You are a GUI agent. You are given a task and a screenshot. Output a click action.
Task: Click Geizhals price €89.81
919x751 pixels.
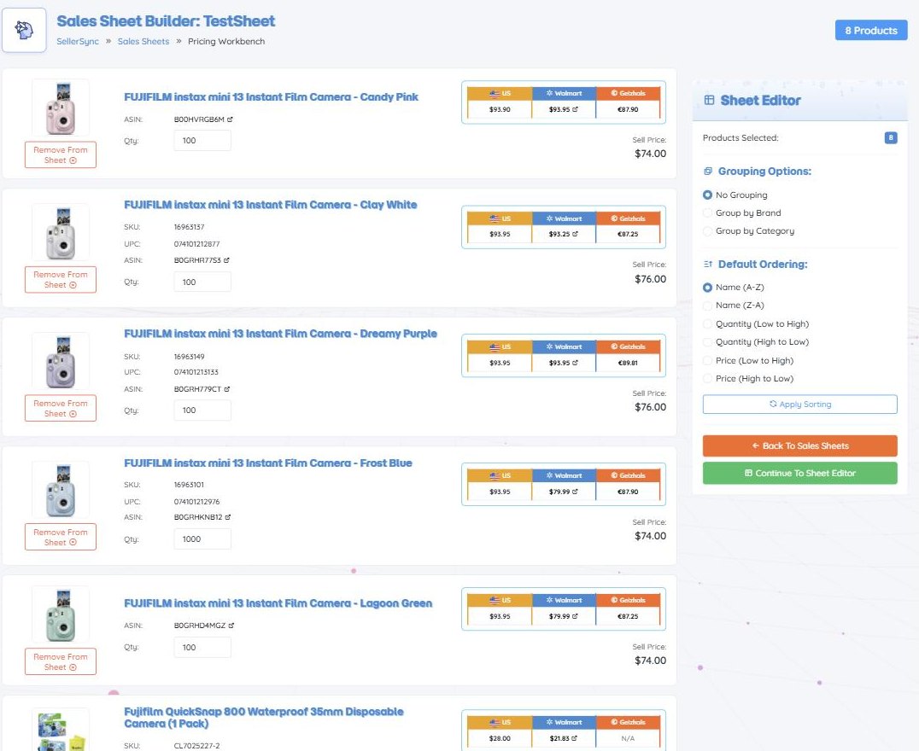click(x=628, y=363)
